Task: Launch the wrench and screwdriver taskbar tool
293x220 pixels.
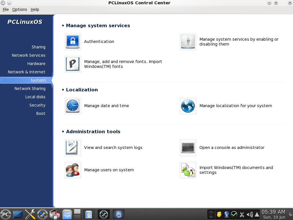Action: 30,214
